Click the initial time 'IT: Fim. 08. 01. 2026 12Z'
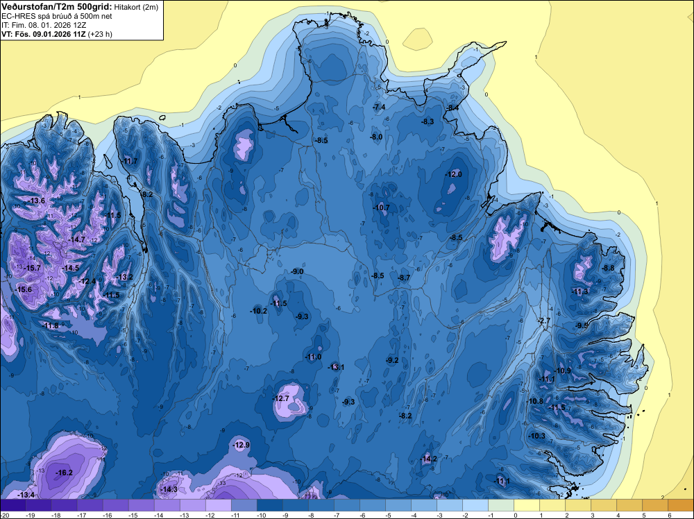Viewport: 694px width, 519px height. tap(44, 25)
